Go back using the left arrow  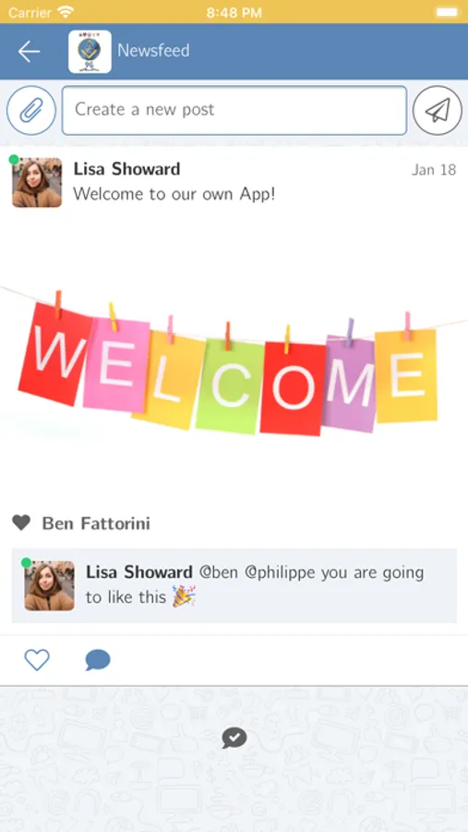29,52
